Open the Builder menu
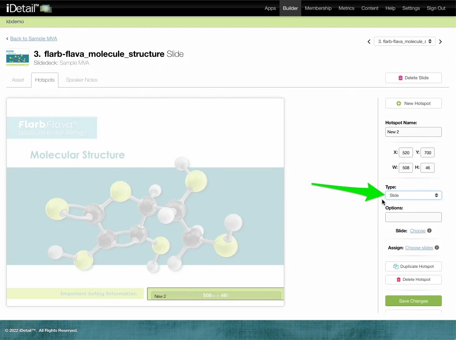 [x=290, y=8]
